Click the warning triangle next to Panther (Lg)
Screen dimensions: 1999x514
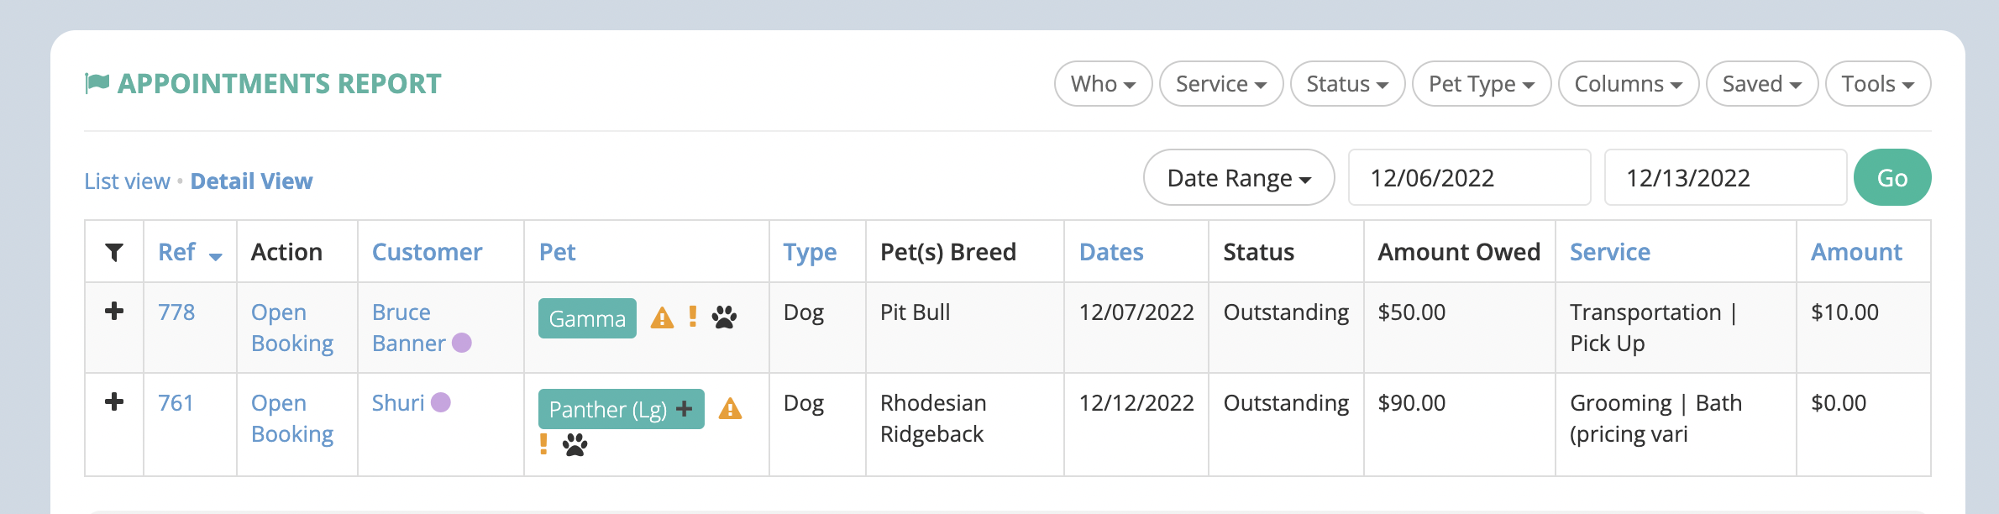pos(730,409)
